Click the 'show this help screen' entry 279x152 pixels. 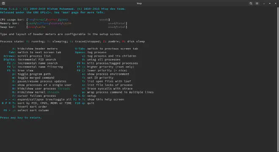(106, 99)
